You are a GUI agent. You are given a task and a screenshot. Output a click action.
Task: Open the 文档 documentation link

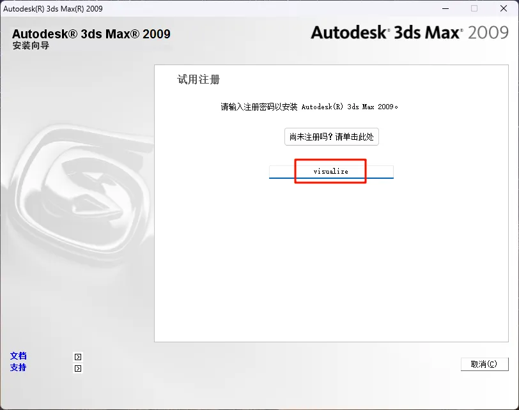point(18,356)
